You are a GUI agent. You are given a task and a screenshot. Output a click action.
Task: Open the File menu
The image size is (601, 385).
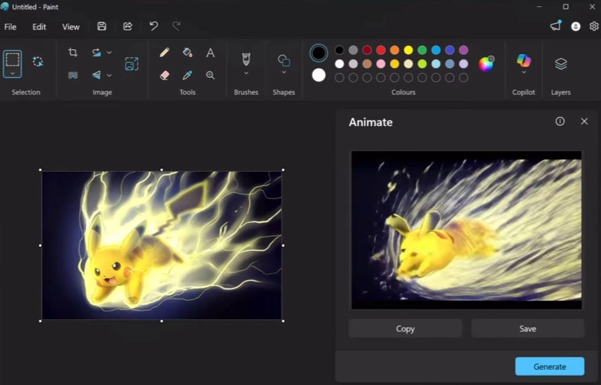point(10,27)
